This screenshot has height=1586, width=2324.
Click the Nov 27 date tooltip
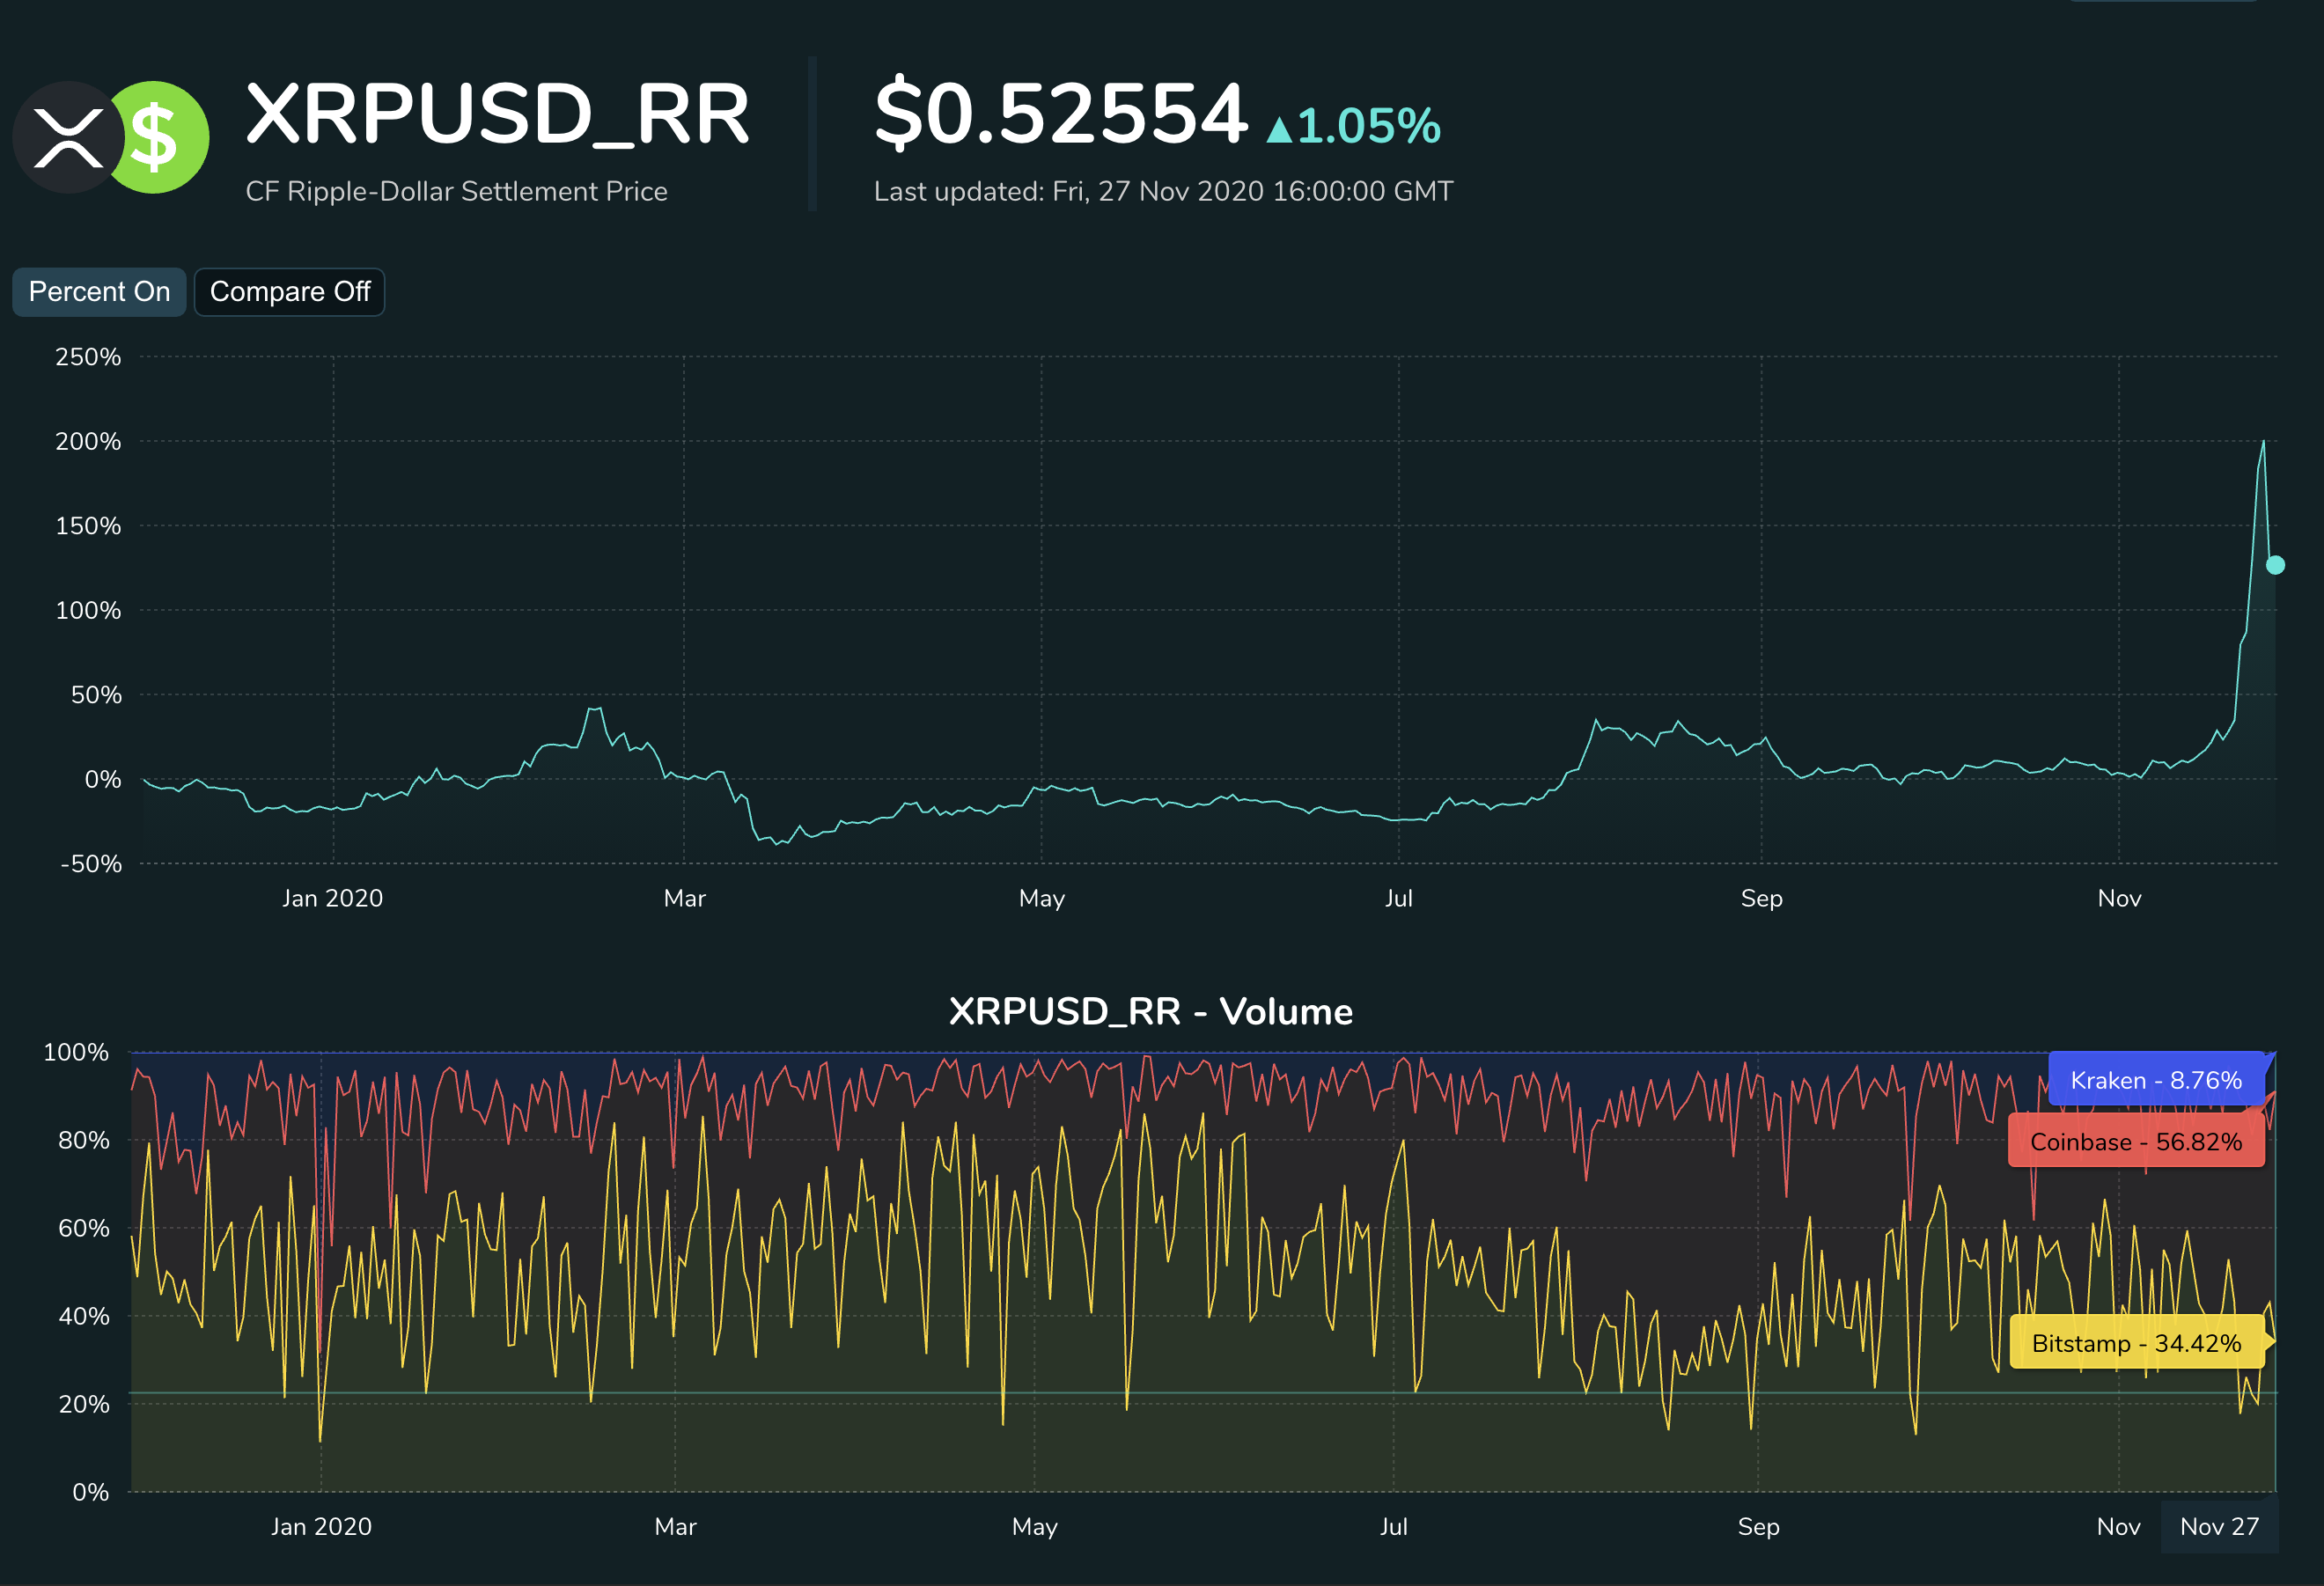coord(2219,1526)
